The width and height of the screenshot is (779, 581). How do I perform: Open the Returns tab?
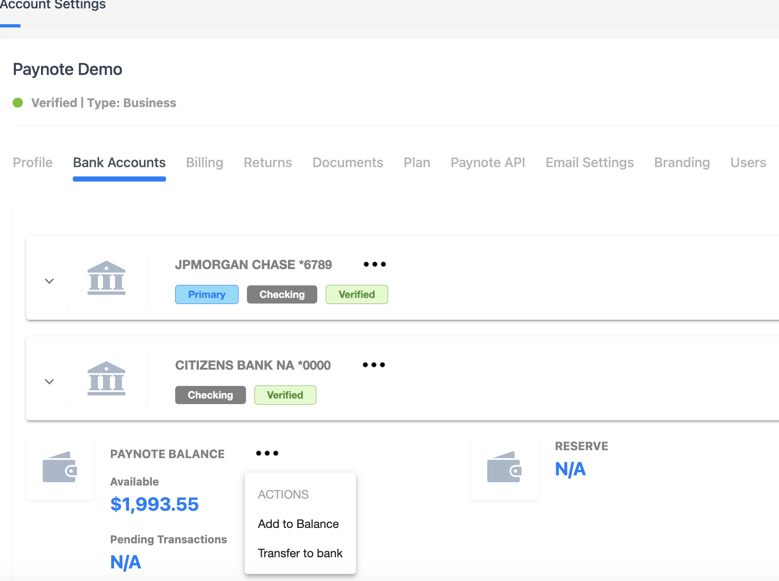(x=268, y=162)
